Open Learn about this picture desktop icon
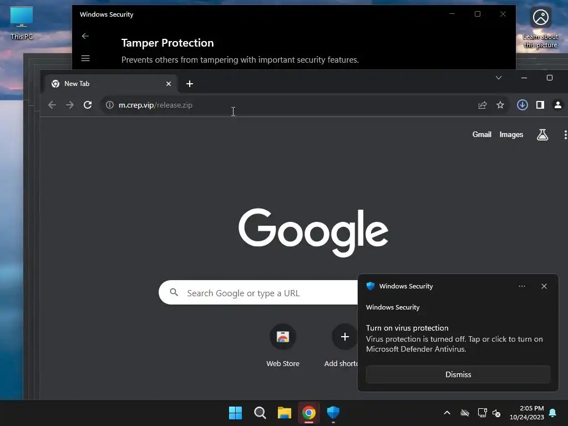 540,28
